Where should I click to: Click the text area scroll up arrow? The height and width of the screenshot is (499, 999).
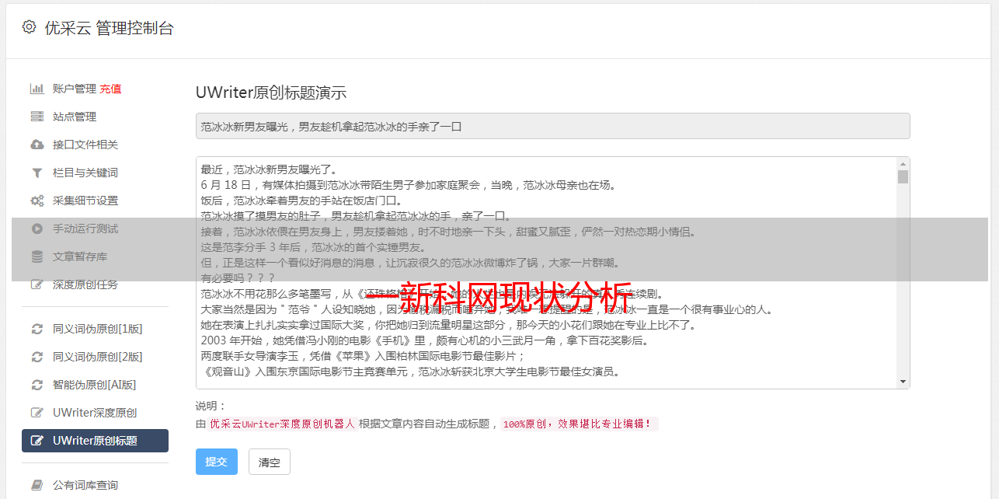point(903,164)
